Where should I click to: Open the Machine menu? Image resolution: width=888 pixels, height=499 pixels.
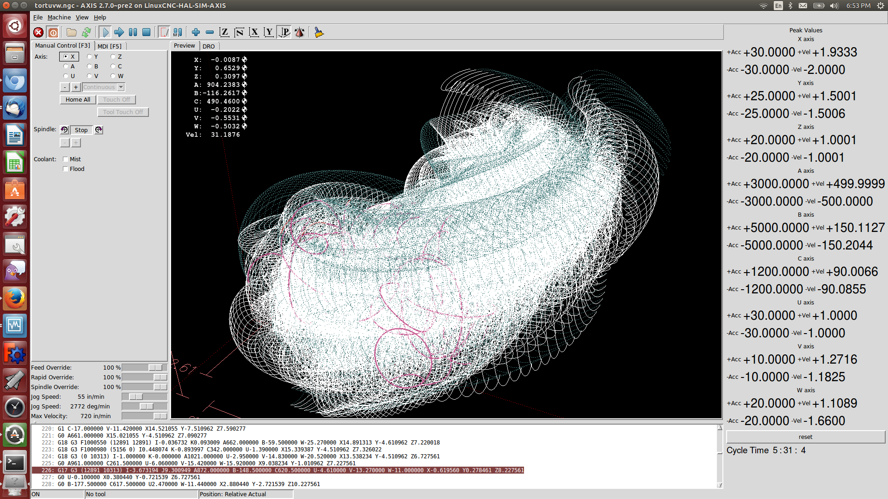(59, 18)
